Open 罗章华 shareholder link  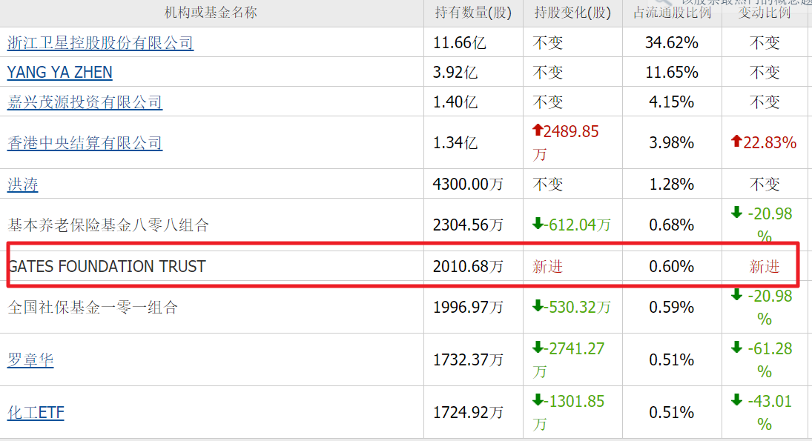click(30, 359)
